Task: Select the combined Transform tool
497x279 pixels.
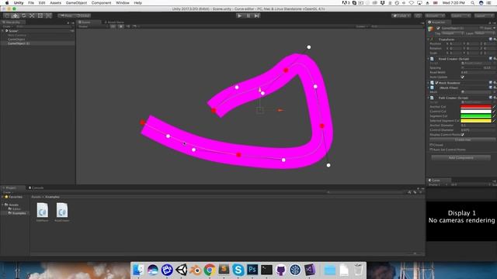Action: coord(48,15)
